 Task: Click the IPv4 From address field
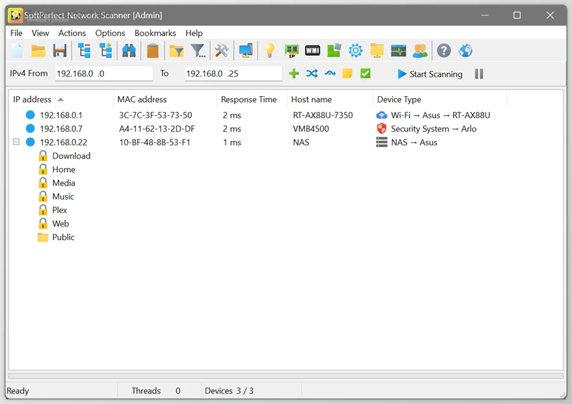click(104, 73)
